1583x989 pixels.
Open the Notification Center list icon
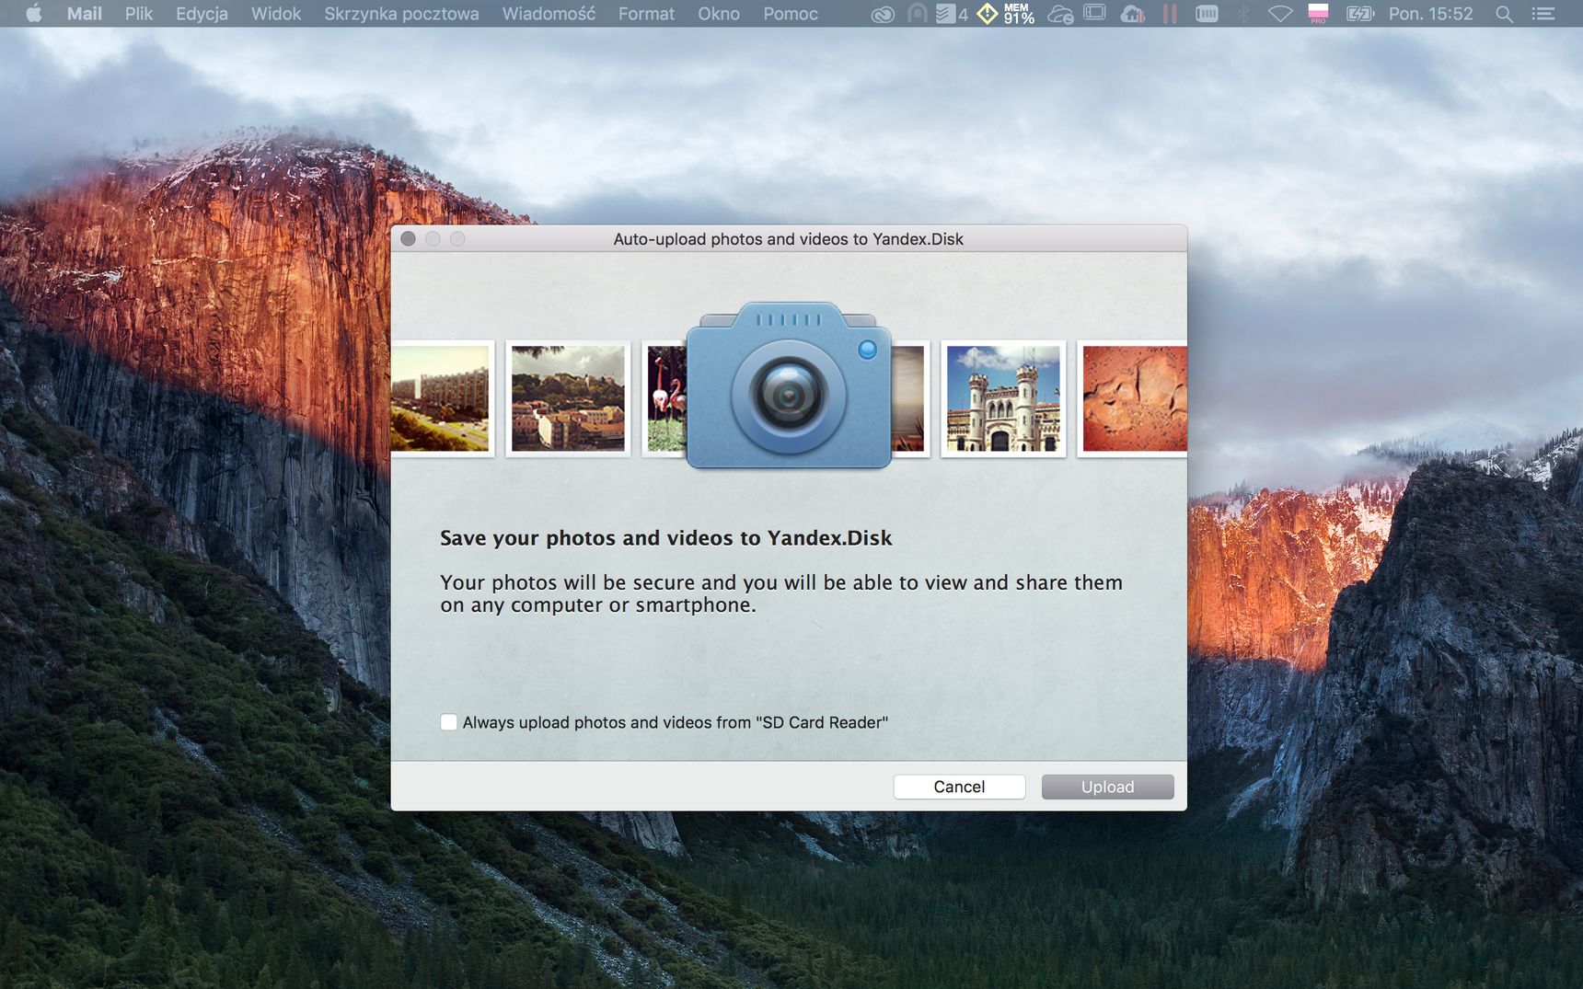(1543, 14)
